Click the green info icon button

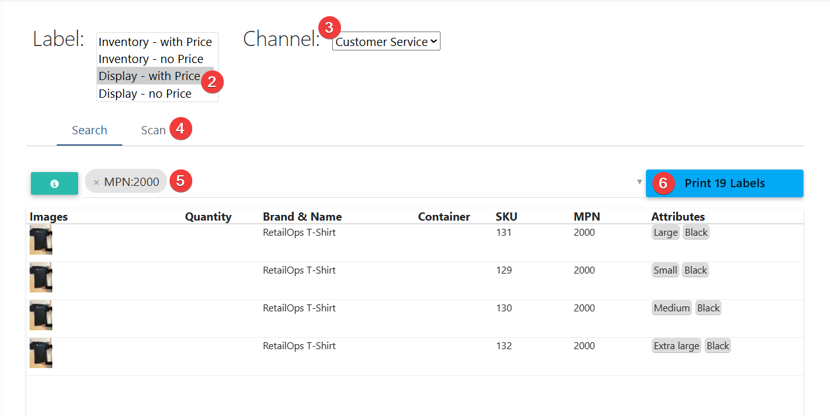click(54, 183)
